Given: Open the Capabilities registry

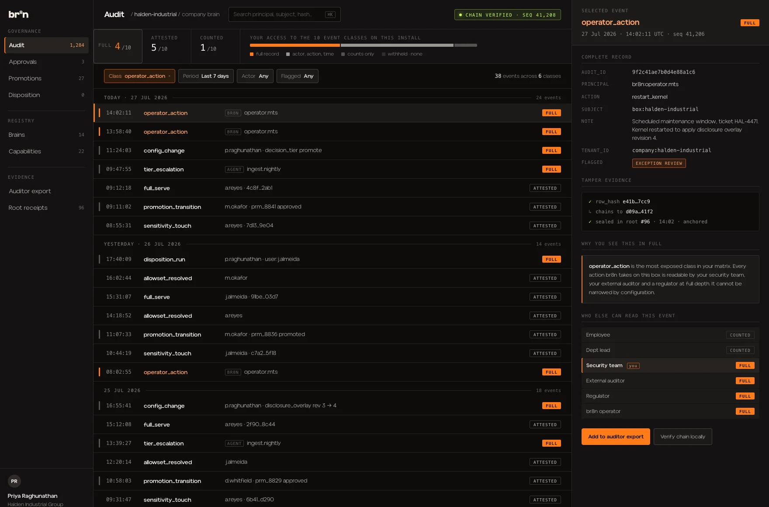Looking at the screenshot, I should click(x=46, y=151).
